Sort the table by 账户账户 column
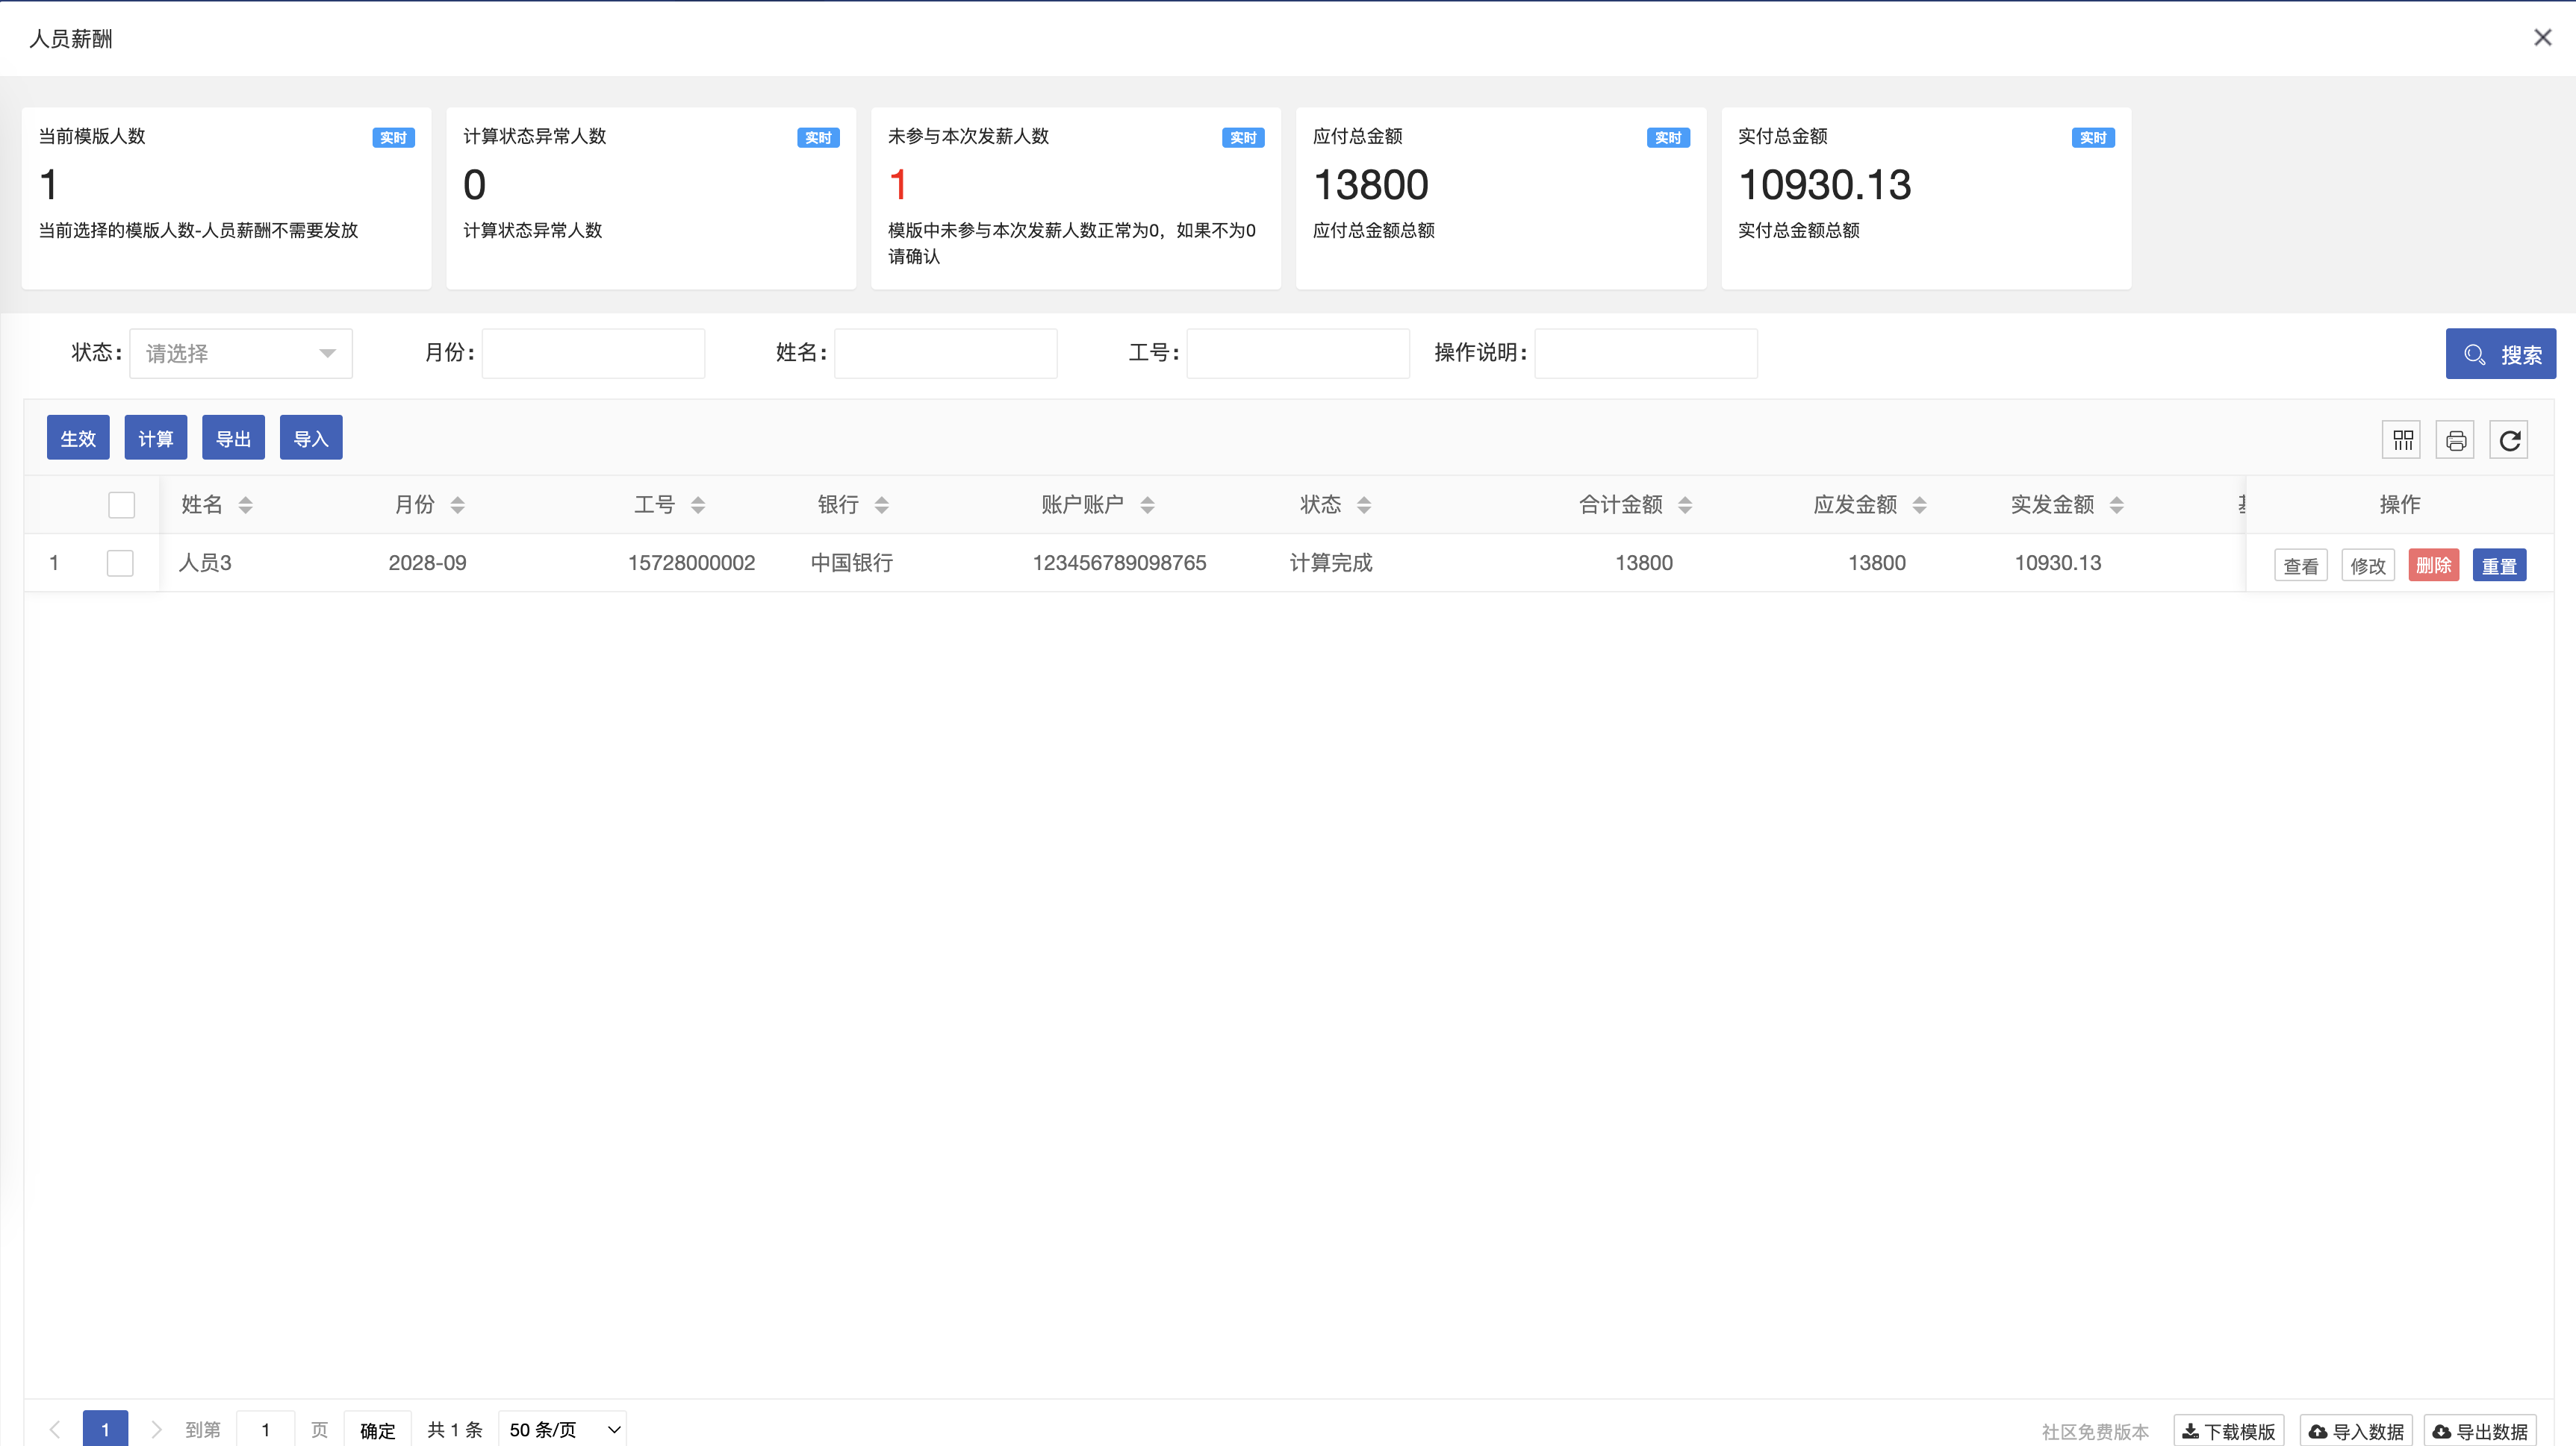Viewport: 2576px width, 1446px height. 1147,506
